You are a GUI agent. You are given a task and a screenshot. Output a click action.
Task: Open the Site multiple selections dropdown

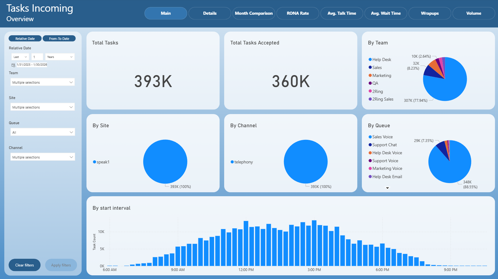pyautogui.click(x=43, y=107)
